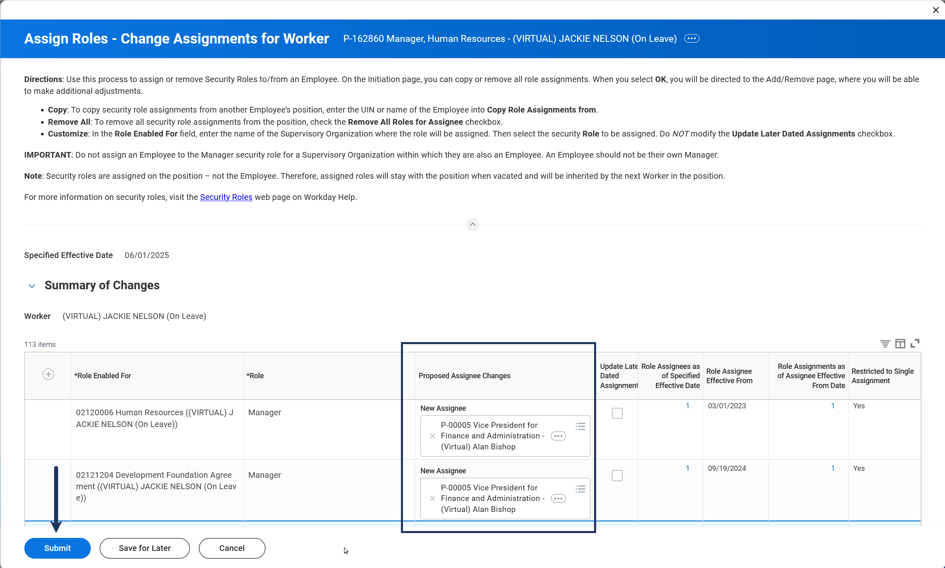Click the Proposed Assignee Changes column header
This screenshot has width=945, height=568.
point(464,376)
